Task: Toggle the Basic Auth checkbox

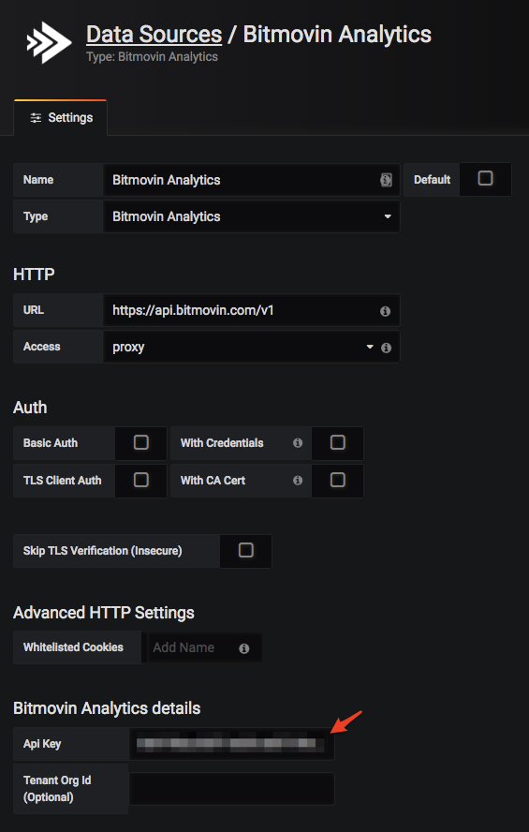Action: [141, 442]
